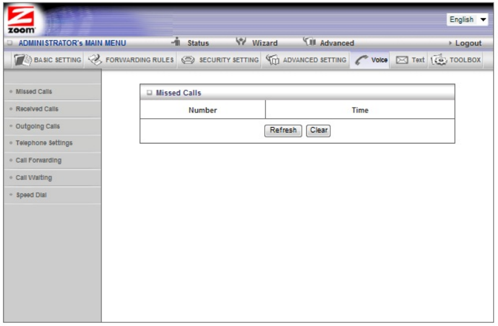Click the Advanced tools icon
Screen dimensions: 498x326
click(x=309, y=41)
